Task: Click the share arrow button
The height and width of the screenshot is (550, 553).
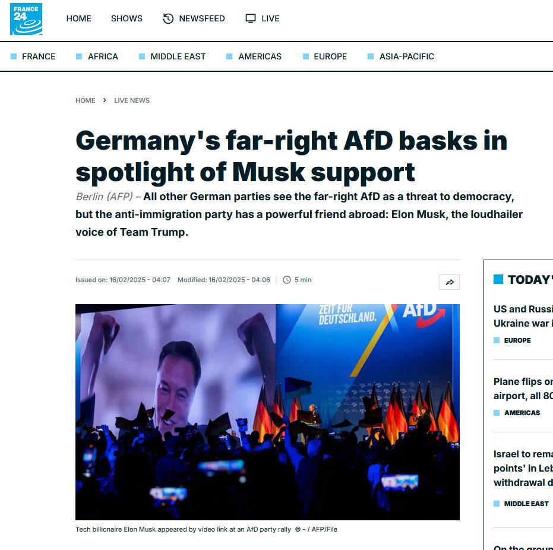Action: click(449, 282)
